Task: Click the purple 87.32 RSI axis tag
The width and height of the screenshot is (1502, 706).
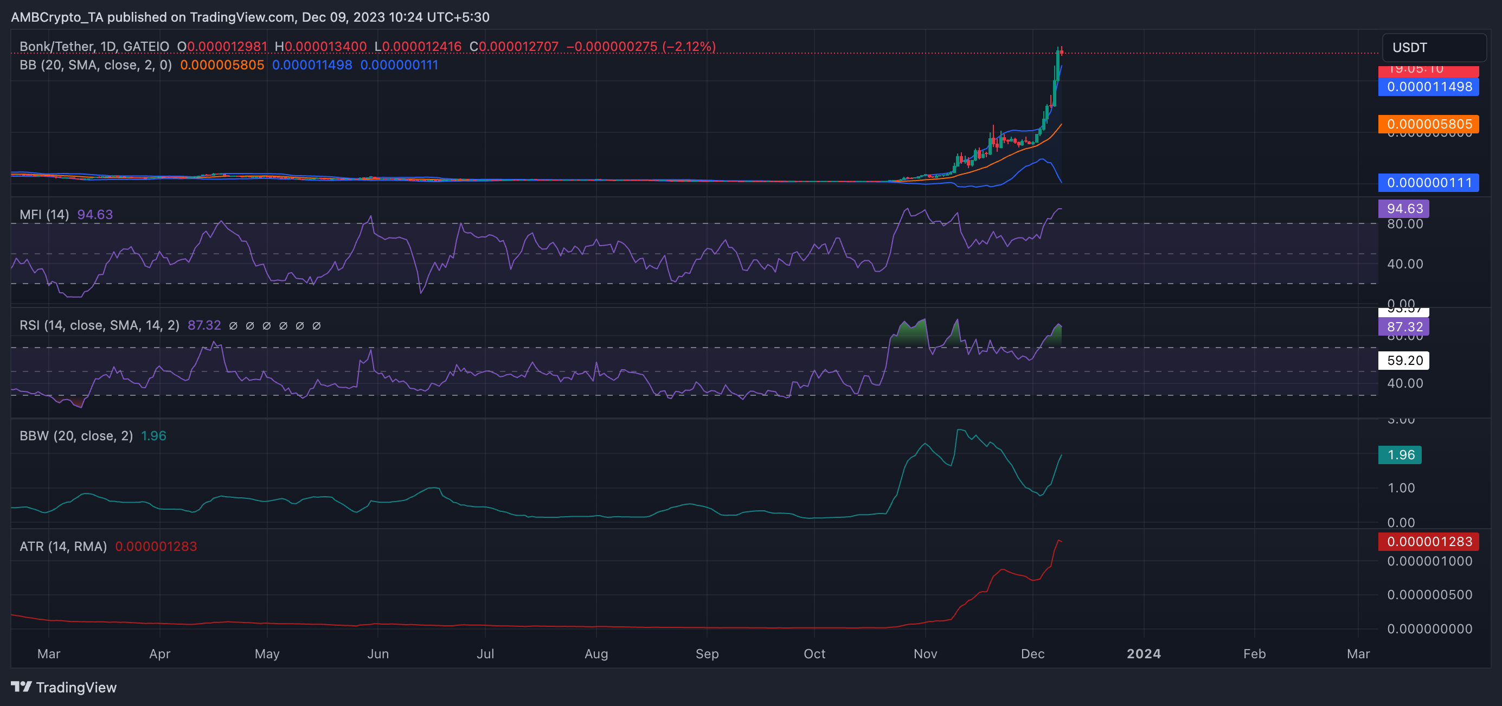Action: click(1403, 326)
